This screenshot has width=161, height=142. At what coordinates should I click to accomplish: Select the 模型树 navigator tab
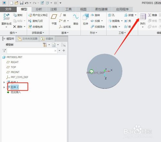[x=8, y=39]
